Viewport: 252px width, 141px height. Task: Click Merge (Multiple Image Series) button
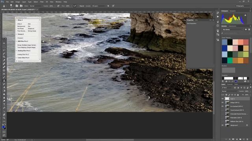click(x=27, y=45)
